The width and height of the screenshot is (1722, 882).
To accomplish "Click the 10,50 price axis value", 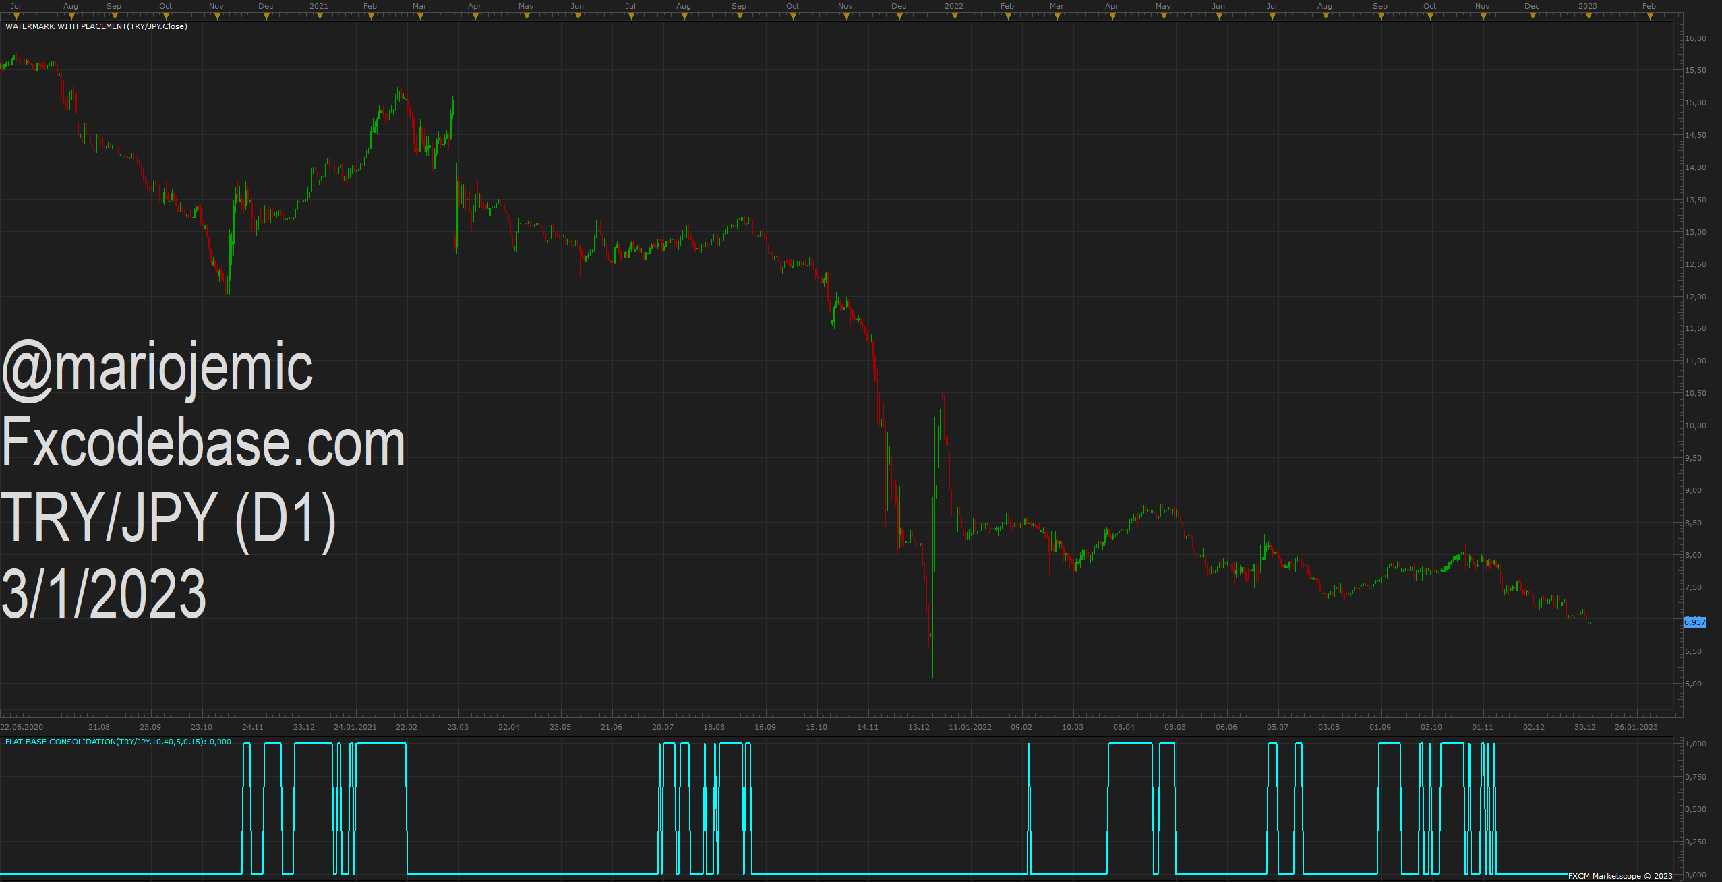I will 1696,393.
